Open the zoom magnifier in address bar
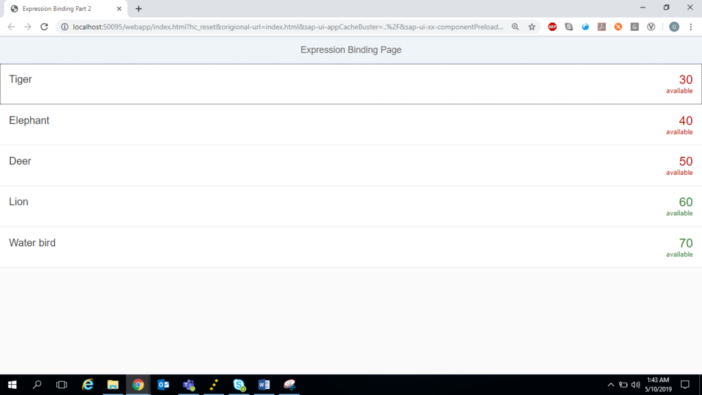Screen dimensions: 702x395 point(516,27)
